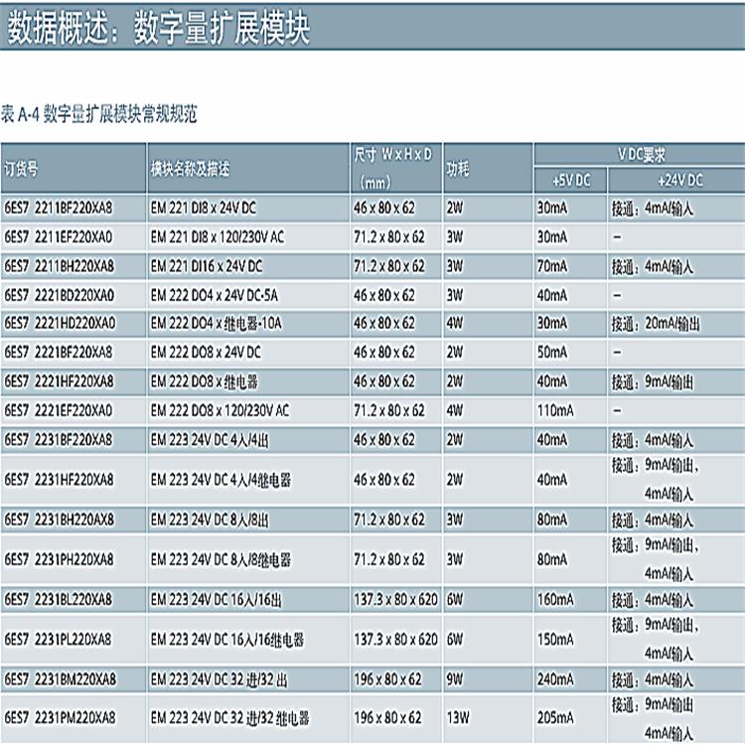The width and height of the screenshot is (745, 745).
Task: Click EM 222 DO4 x 继电器-10A
Action: [217, 324]
